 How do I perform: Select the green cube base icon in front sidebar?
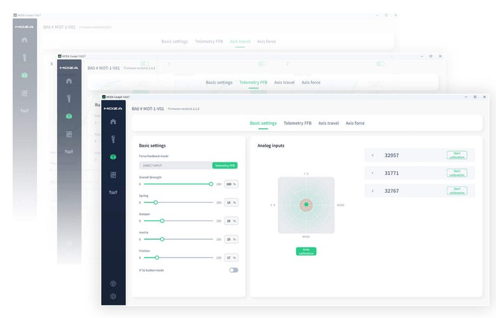coord(113,156)
